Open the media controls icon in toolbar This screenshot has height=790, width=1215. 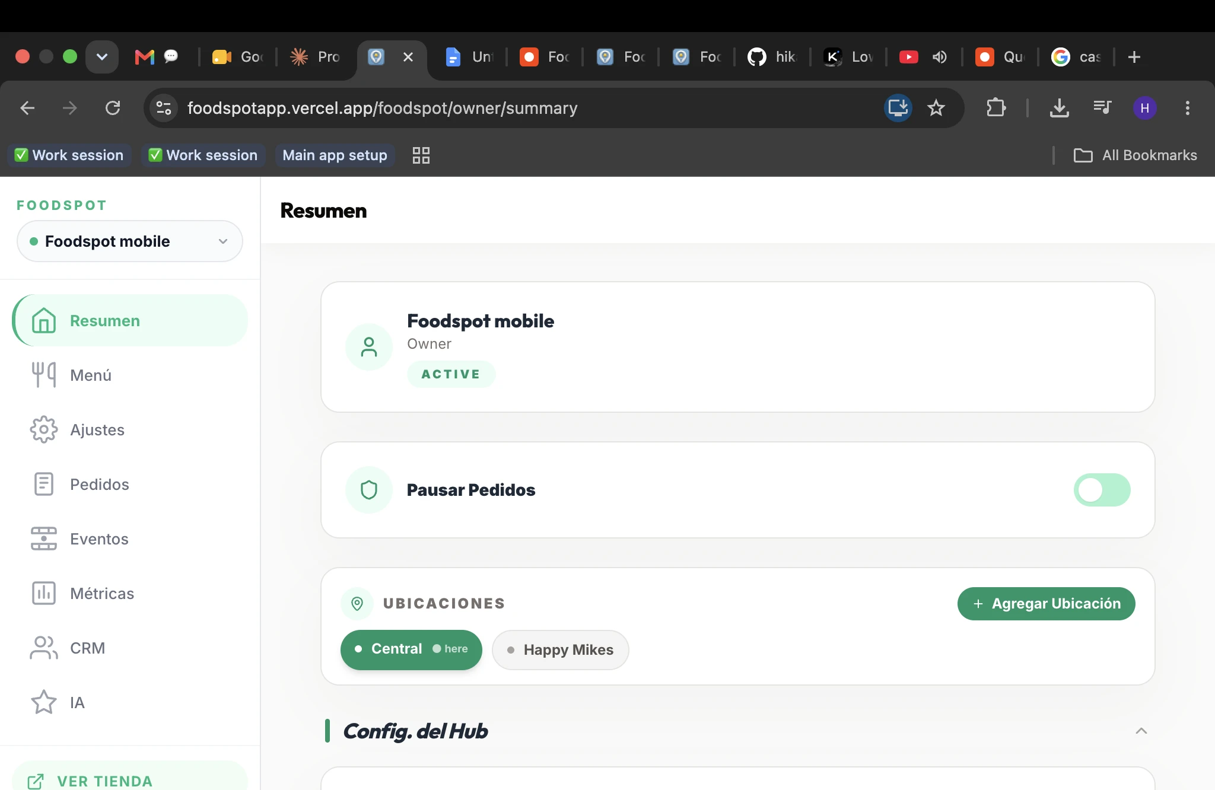[1102, 108]
